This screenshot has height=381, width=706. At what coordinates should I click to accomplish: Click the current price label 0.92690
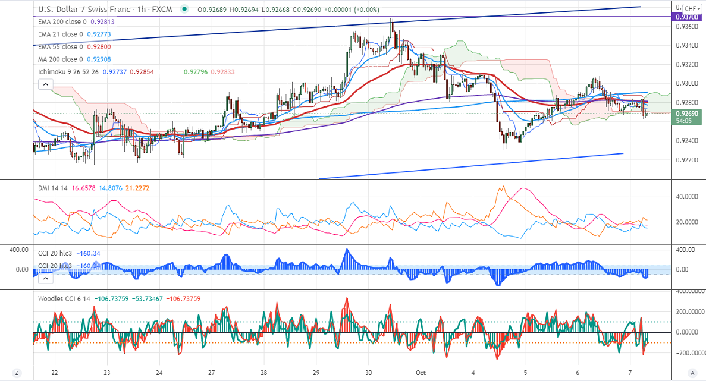pos(686,114)
